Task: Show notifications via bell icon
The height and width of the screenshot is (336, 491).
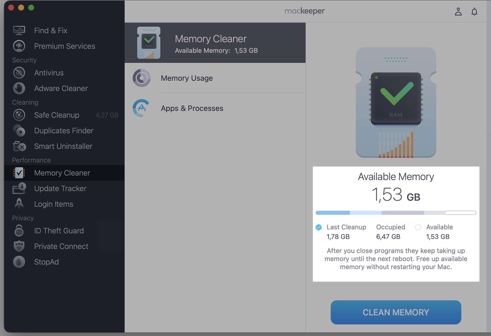Action: point(474,12)
